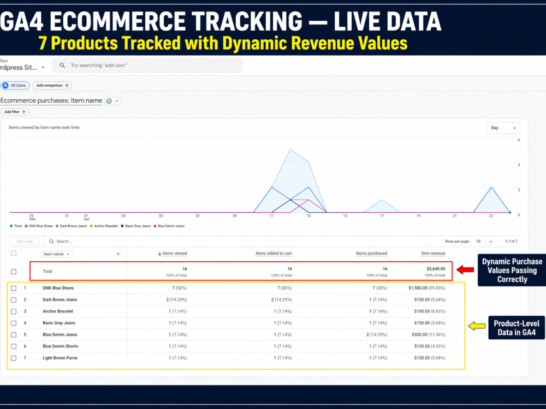Open the Rows per page dropdown

coord(484,242)
